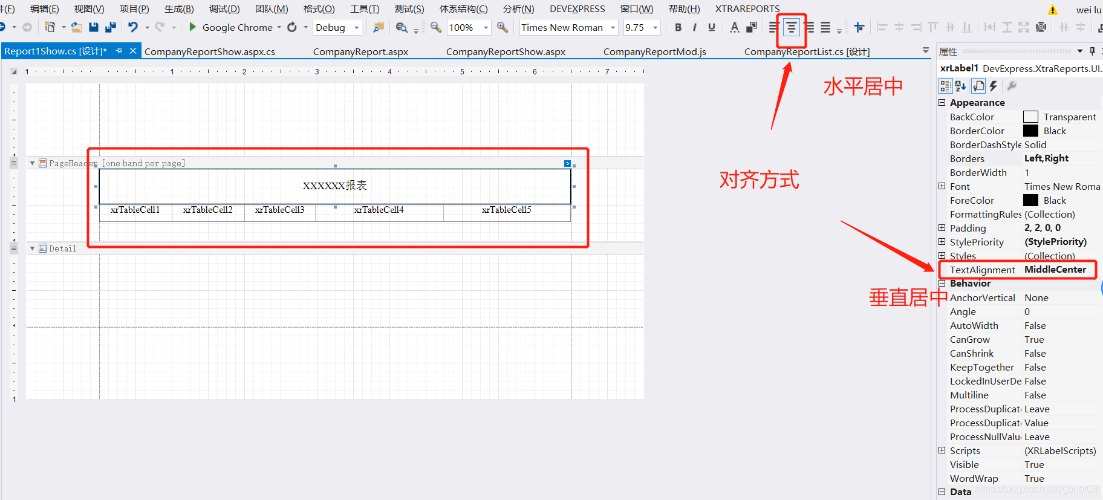
Task: Open the Times New Roman font dropdown
Action: (x=568, y=27)
